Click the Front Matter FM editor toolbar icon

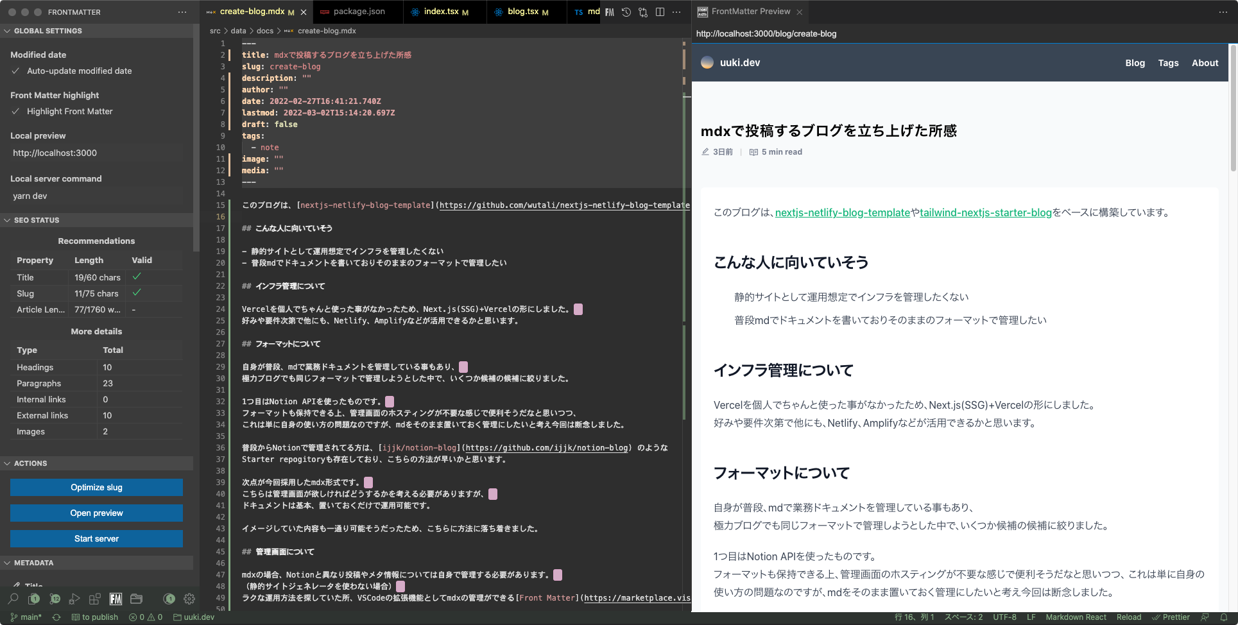610,12
